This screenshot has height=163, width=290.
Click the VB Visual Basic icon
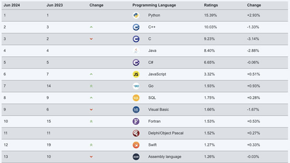point(136,110)
